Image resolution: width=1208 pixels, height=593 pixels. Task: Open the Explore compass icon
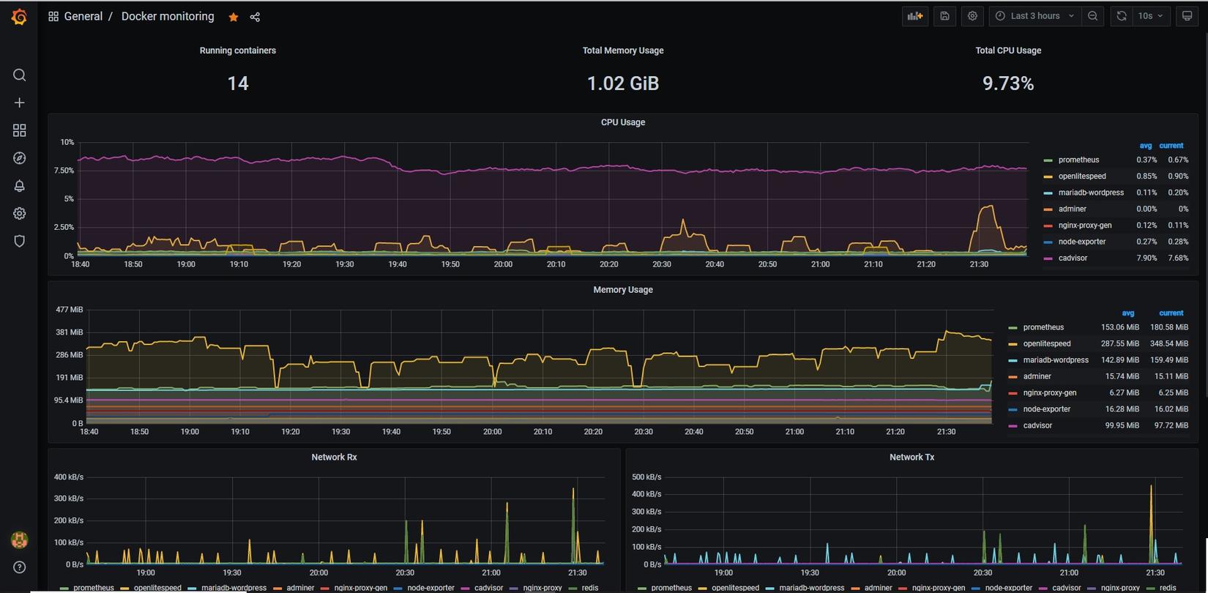[20, 158]
